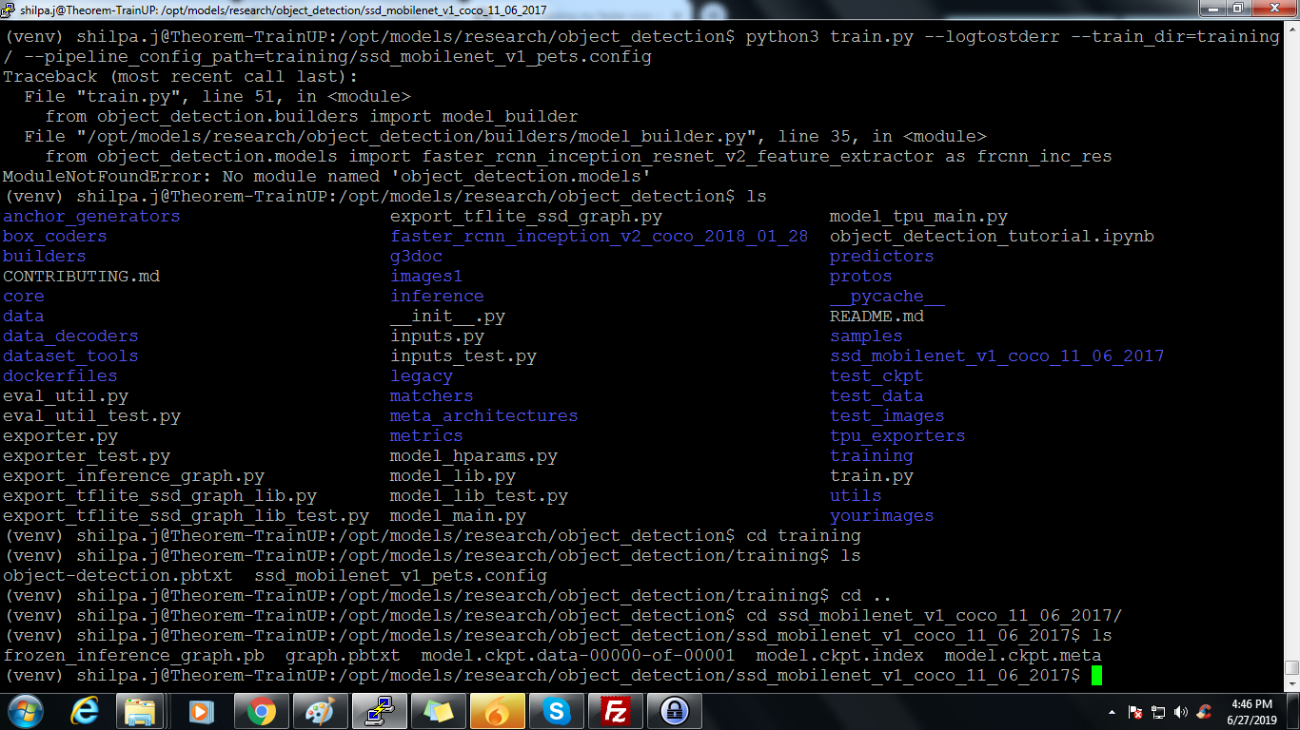
Task: Click the scrollbar thumb in the terminal
Action: coord(1291,667)
